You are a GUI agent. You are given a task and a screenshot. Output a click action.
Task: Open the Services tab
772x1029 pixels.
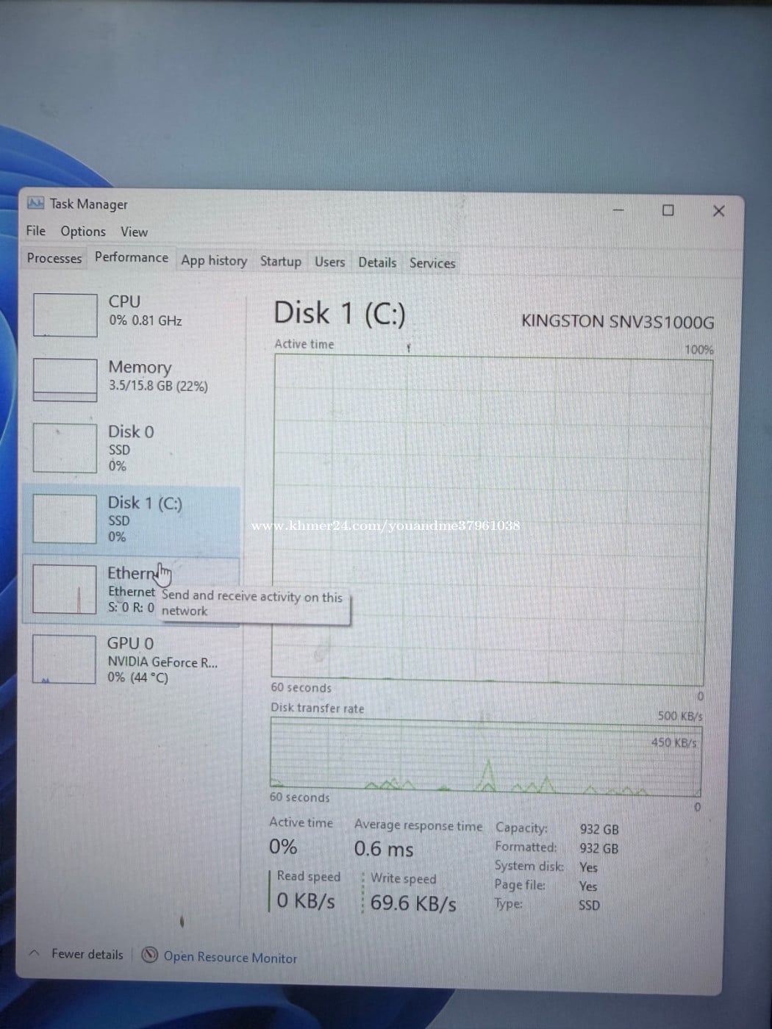(x=432, y=263)
